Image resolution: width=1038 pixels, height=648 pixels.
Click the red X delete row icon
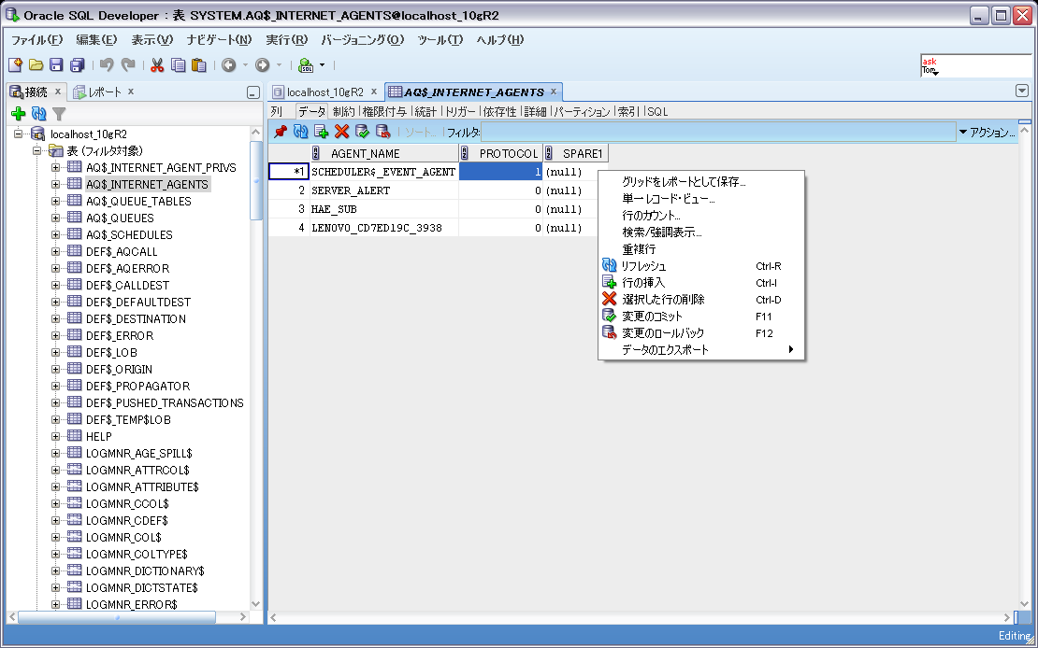[x=341, y=132]
